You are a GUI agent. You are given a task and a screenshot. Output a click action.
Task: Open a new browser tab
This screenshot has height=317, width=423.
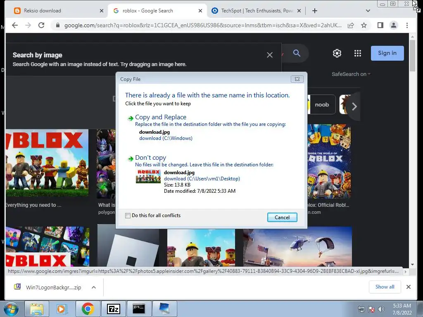coord(314,11)
